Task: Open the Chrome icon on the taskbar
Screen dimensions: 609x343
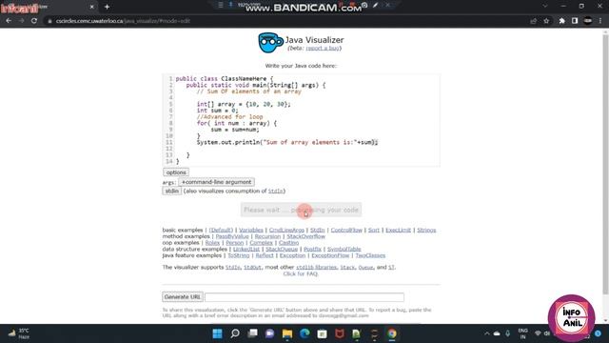Action: [392, 333]
